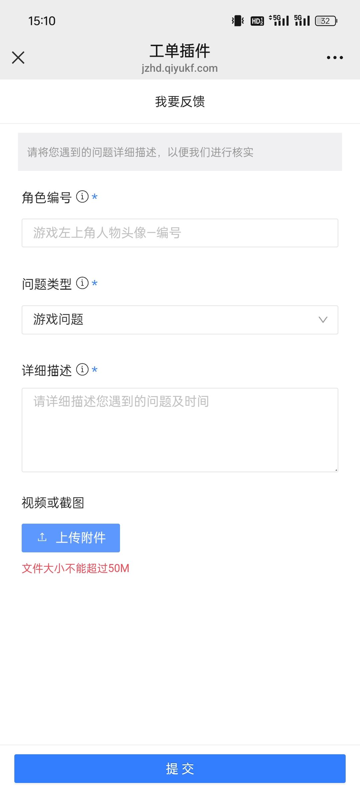Click the gray problem description banner
Viewport: 360px width, 801px height.
click(x=180, y=152)
